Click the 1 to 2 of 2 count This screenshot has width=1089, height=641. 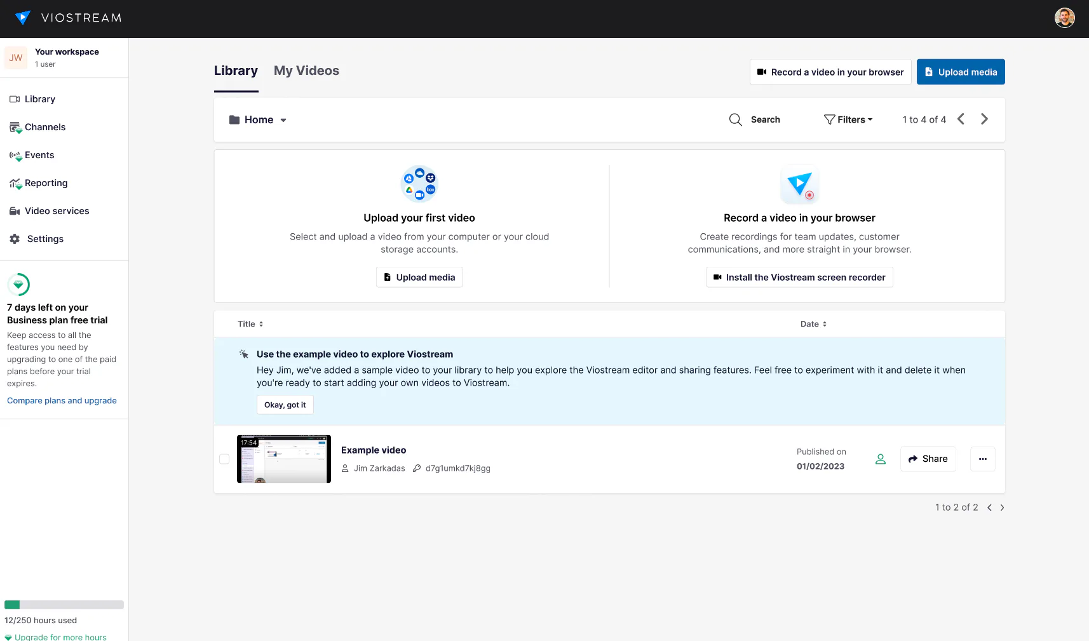956,508
